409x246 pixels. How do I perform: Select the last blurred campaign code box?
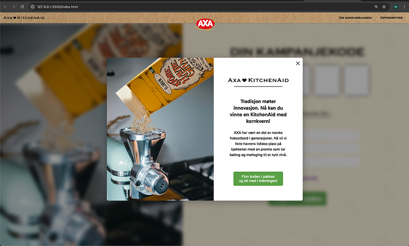pyautogui.click(x=356, y=80)
